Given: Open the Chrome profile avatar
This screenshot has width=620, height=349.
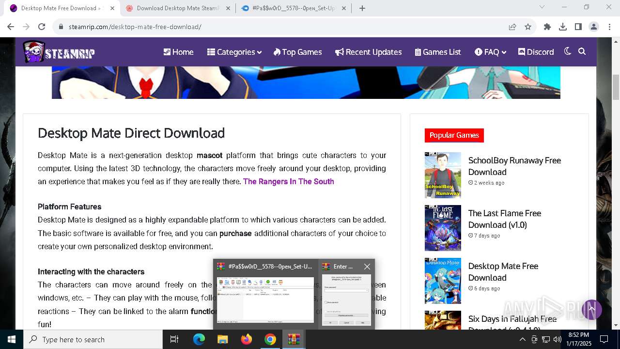Looking at the screenshot, I should tap(594, 27).
